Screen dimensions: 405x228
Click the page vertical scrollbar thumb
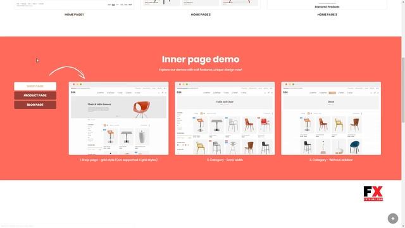(403, 89)
